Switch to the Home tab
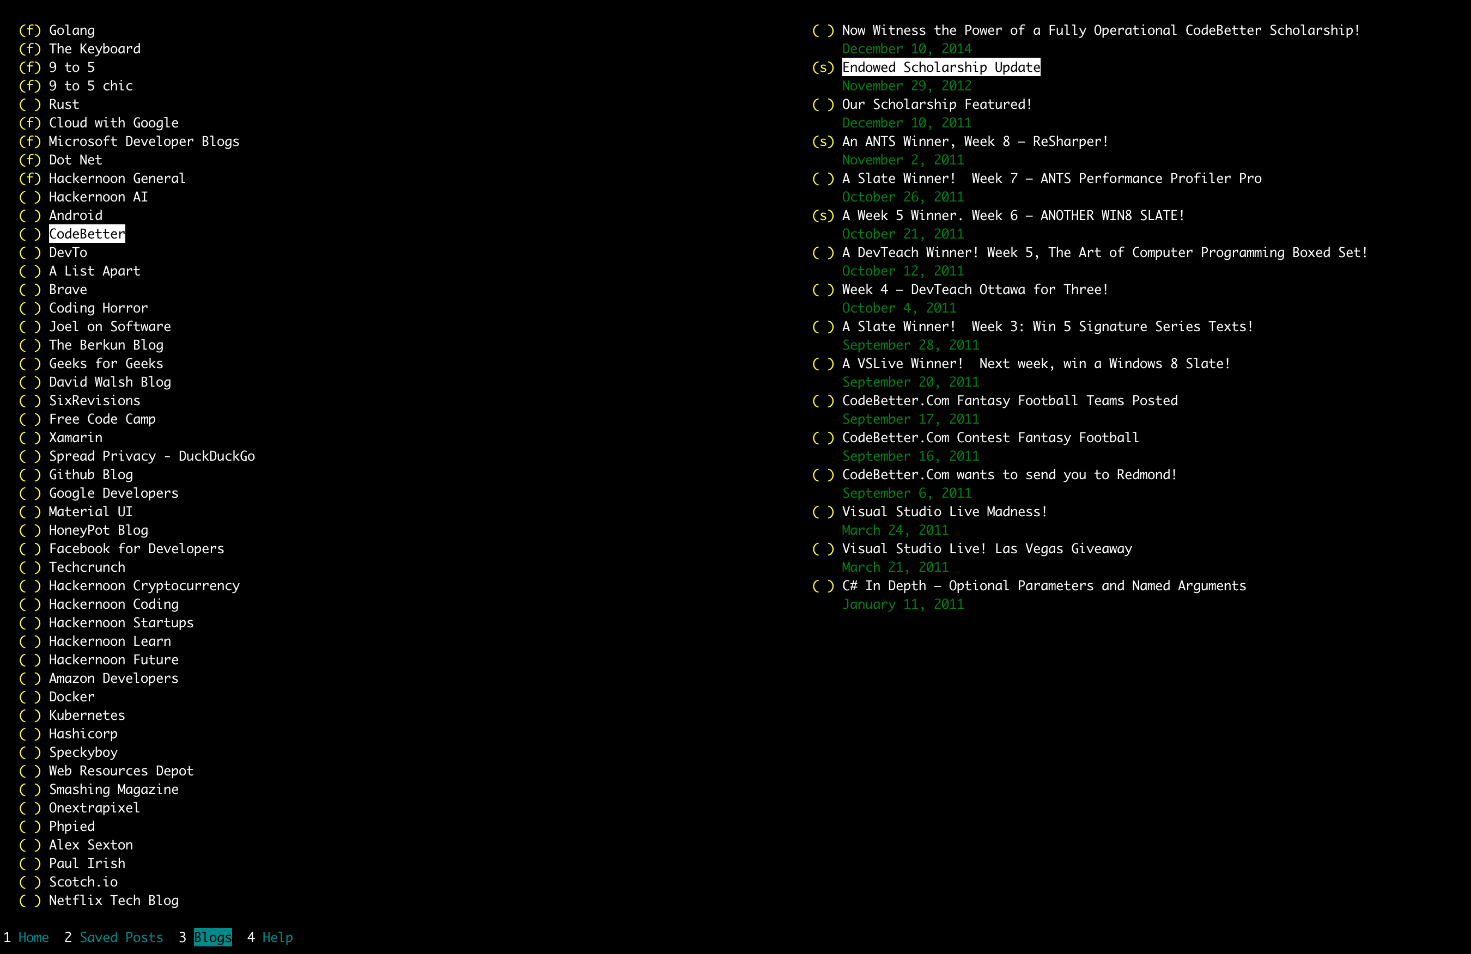Image resolution: width=1471 pixels, height=954 pixels. pos(33,937)
